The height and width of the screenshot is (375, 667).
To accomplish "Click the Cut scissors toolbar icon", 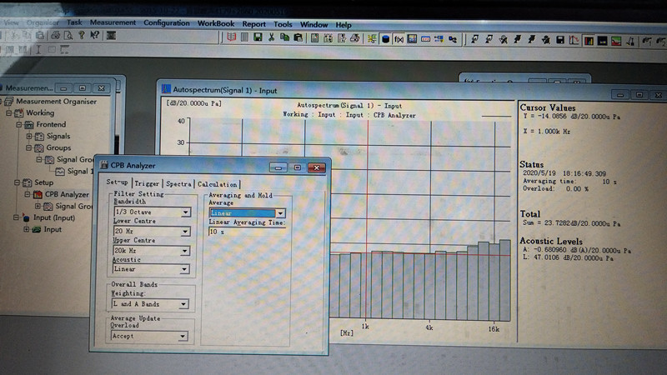I will pyautogui.click(x=272, y=38).
